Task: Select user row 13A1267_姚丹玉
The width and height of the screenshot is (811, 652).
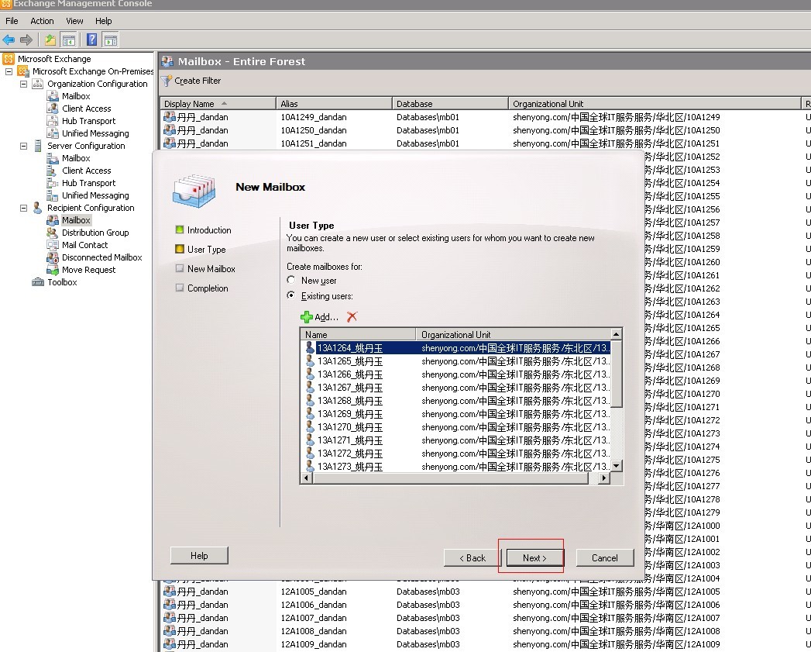Action: pyautogui.click(x=457, y=388)
